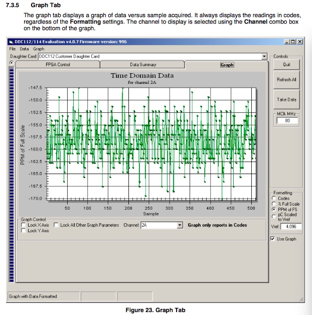Click the Take Data button

point(286,100)
